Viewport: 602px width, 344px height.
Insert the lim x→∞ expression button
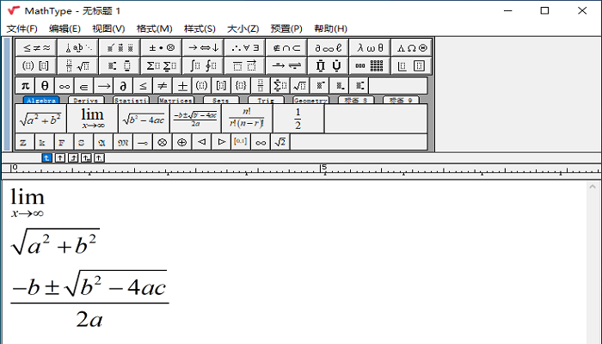[92, 119]
